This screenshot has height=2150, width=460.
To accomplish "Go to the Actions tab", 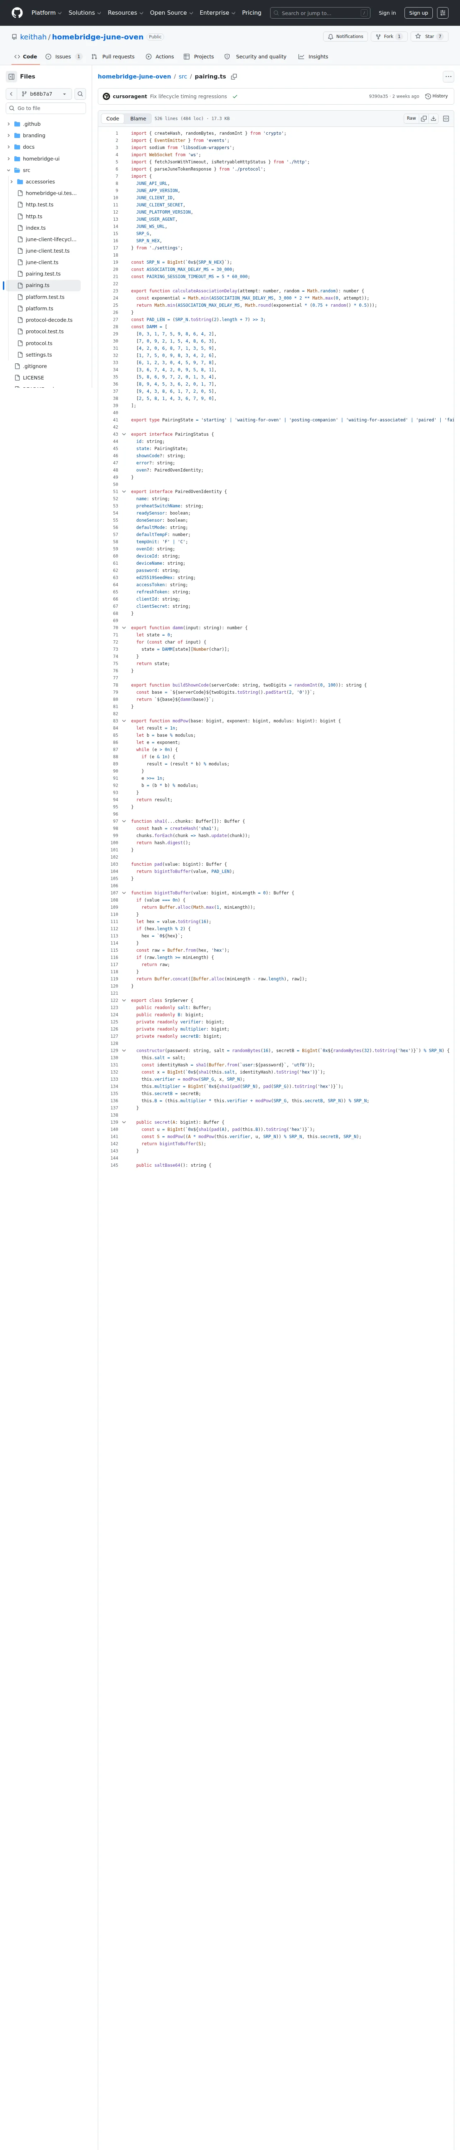I will 160,57.
